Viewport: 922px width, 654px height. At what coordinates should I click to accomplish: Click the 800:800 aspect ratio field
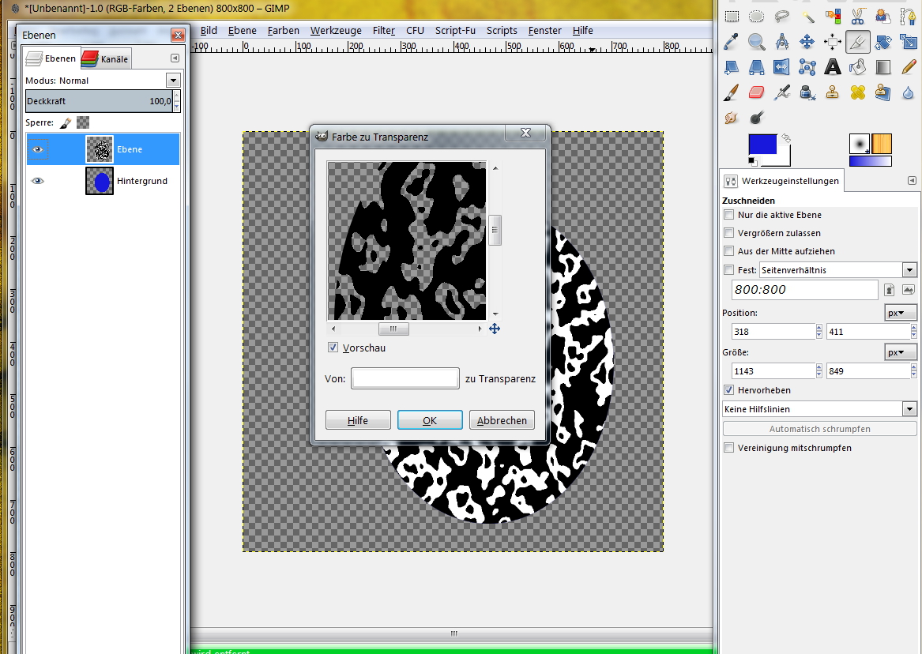coord(804,290)
